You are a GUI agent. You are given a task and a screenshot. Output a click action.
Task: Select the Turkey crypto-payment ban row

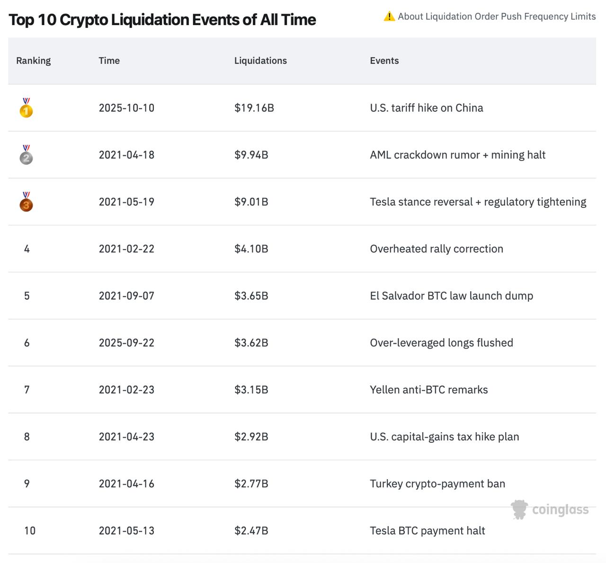tap(437, 484)
